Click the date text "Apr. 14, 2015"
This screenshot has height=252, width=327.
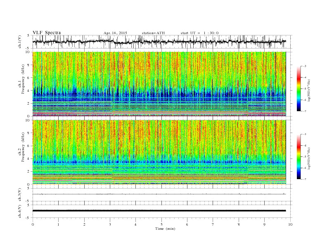[x=115, y=33]
